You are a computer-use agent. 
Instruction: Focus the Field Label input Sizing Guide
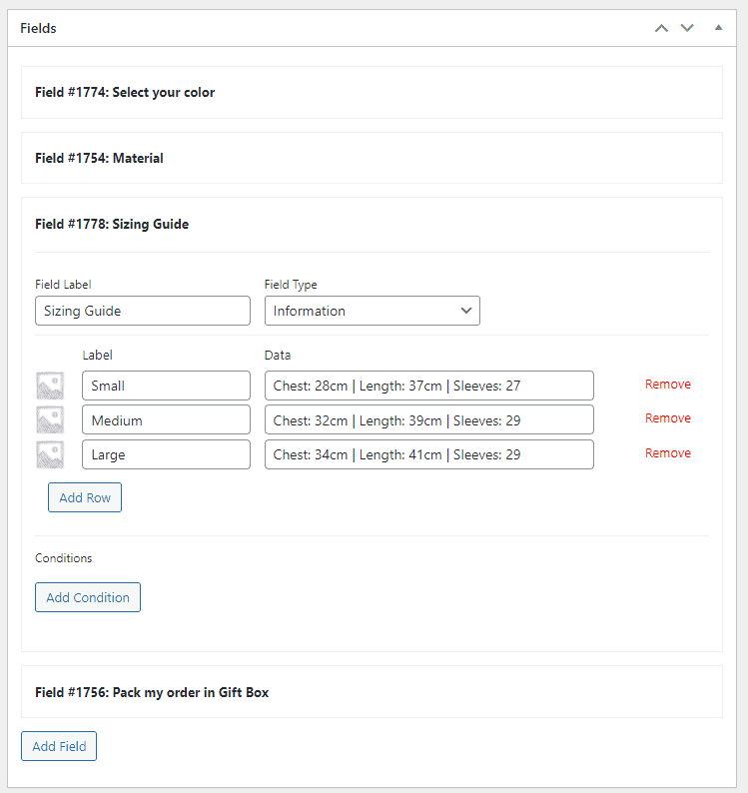click(143, 311)
